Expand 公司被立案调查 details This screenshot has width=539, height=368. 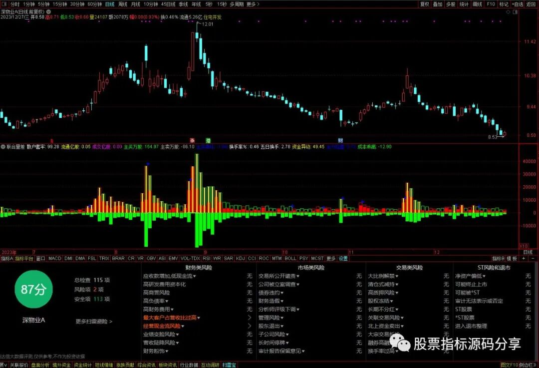coord(279,284)
